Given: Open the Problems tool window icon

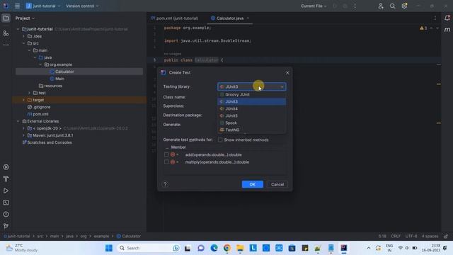Looking at the screenshot, I should point(6,215).
